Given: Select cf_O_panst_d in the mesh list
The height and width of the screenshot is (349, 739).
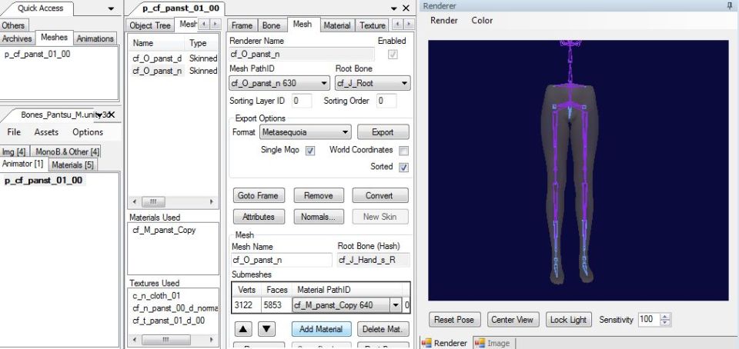Looking at the screenshot, I should click(x=157, y=58).
